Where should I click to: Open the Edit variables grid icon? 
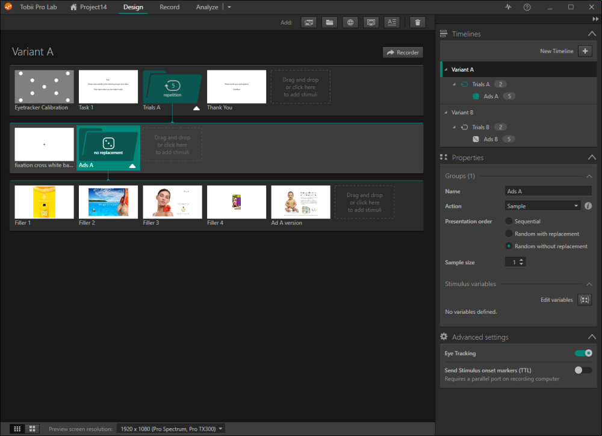pyautogui.click(x=585, y=300)
